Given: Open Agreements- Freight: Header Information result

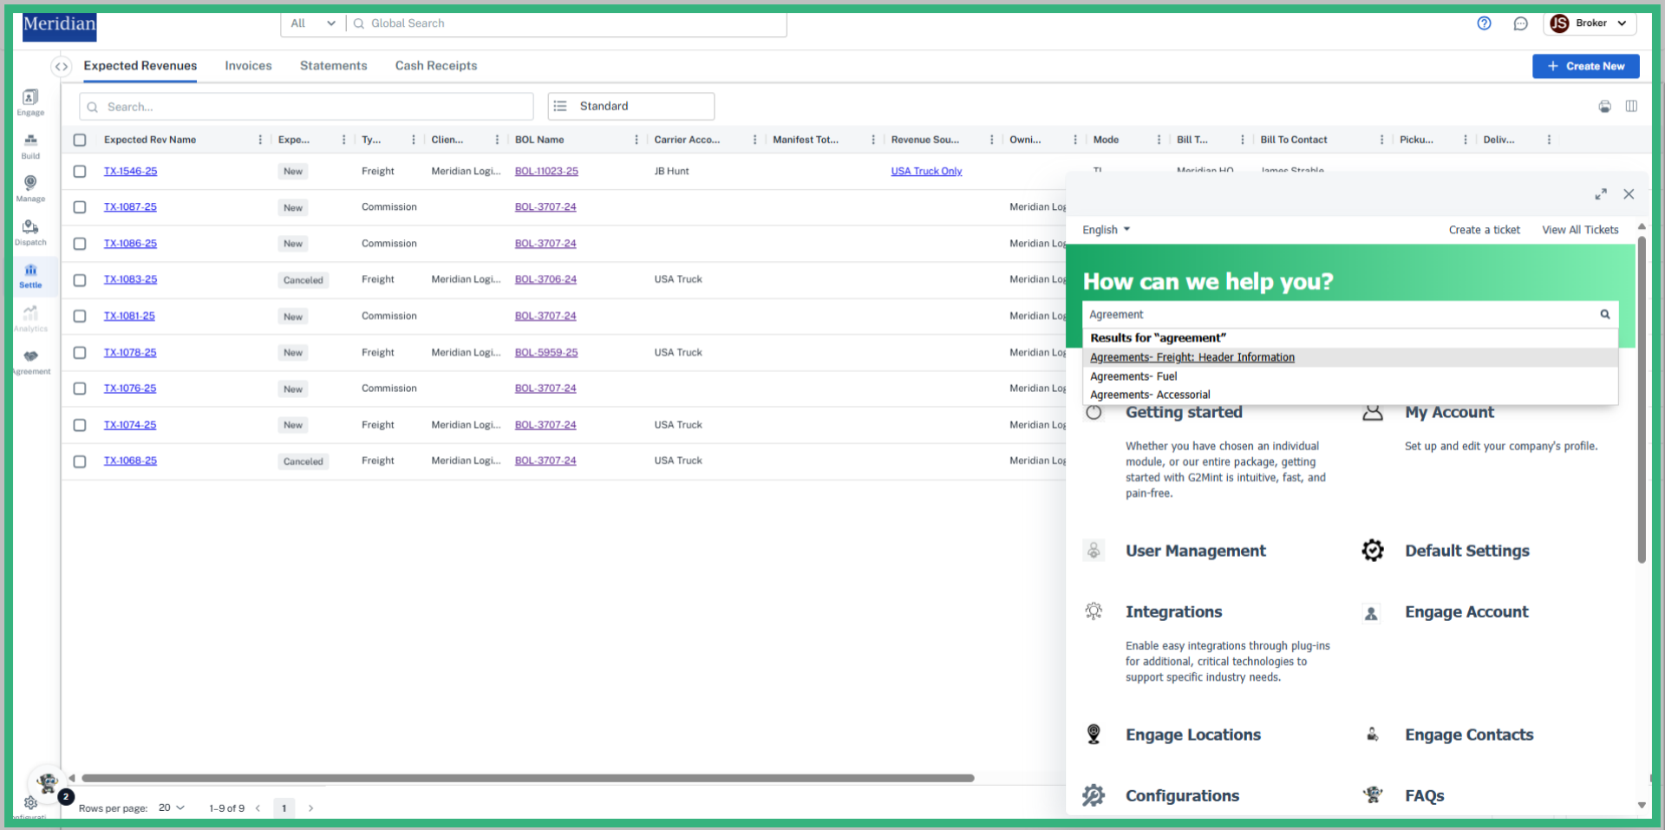Looking at the screenshot, I should coord(1192,357).
